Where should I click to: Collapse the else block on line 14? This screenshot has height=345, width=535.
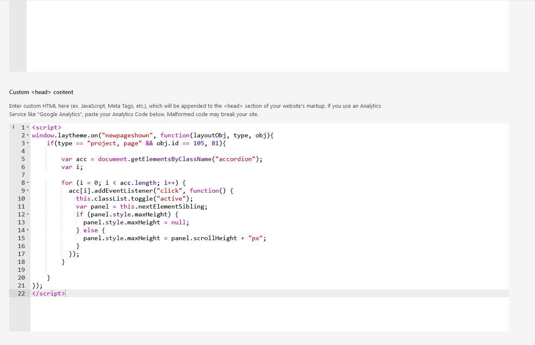[x=28, y=231]
